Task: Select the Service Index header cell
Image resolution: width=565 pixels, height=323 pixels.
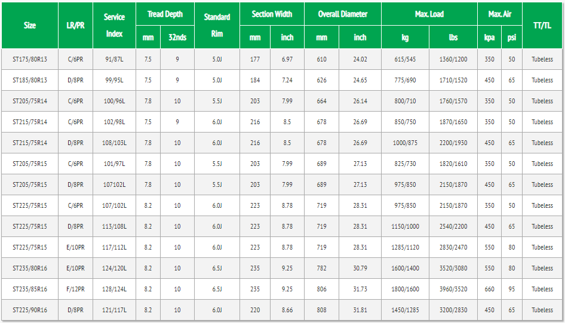Action: click(114, 25)
